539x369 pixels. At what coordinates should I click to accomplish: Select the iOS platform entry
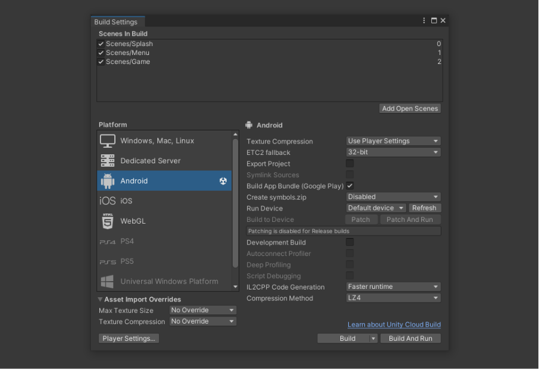pos(165,201)
